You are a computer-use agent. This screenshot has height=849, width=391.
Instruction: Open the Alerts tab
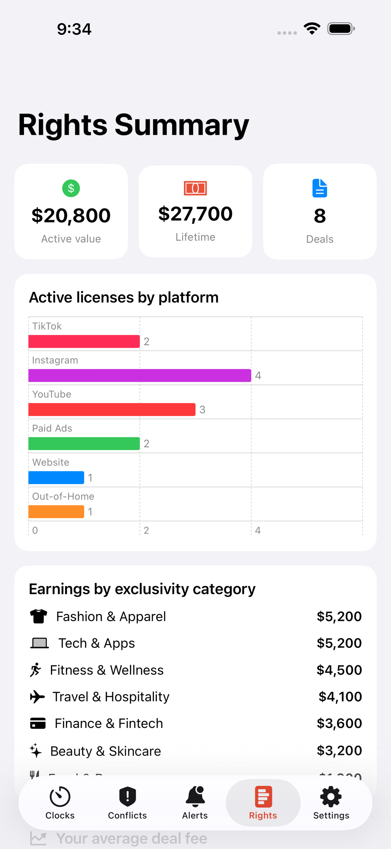pyautogui.click(x=195, y=803)
